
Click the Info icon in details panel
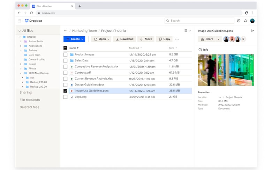click(200, 50)
